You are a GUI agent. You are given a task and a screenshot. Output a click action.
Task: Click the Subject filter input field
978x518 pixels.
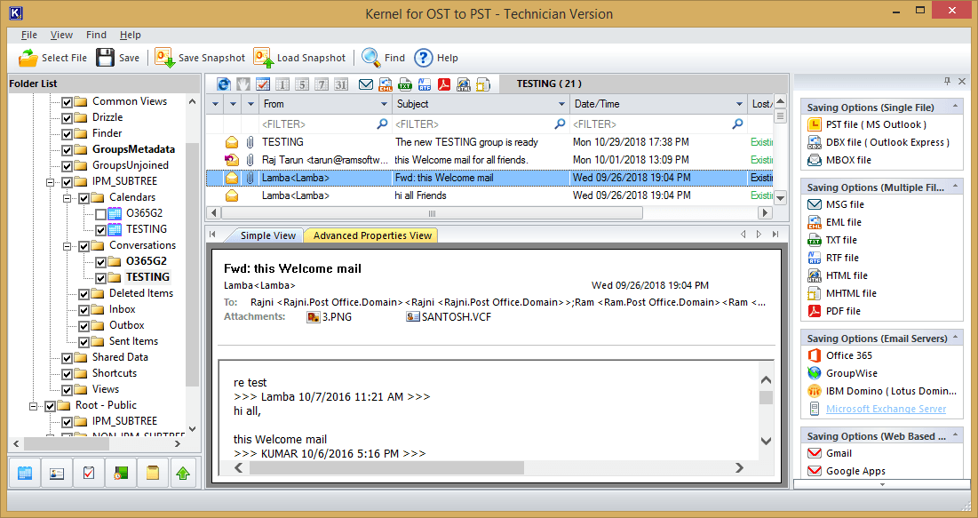pos(481,124)
